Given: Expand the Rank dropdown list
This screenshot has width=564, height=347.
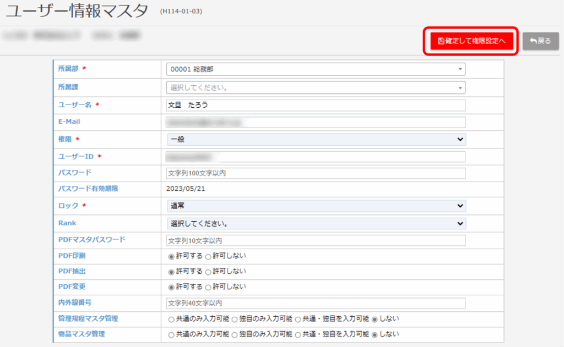Looking at the screenshot, I should click(316, 224).
